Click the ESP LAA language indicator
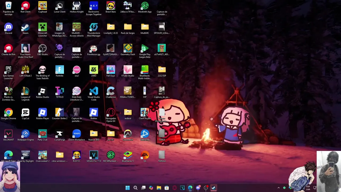Image resolution: width=341 pixels, height=192 pixels. coord(308,188)
